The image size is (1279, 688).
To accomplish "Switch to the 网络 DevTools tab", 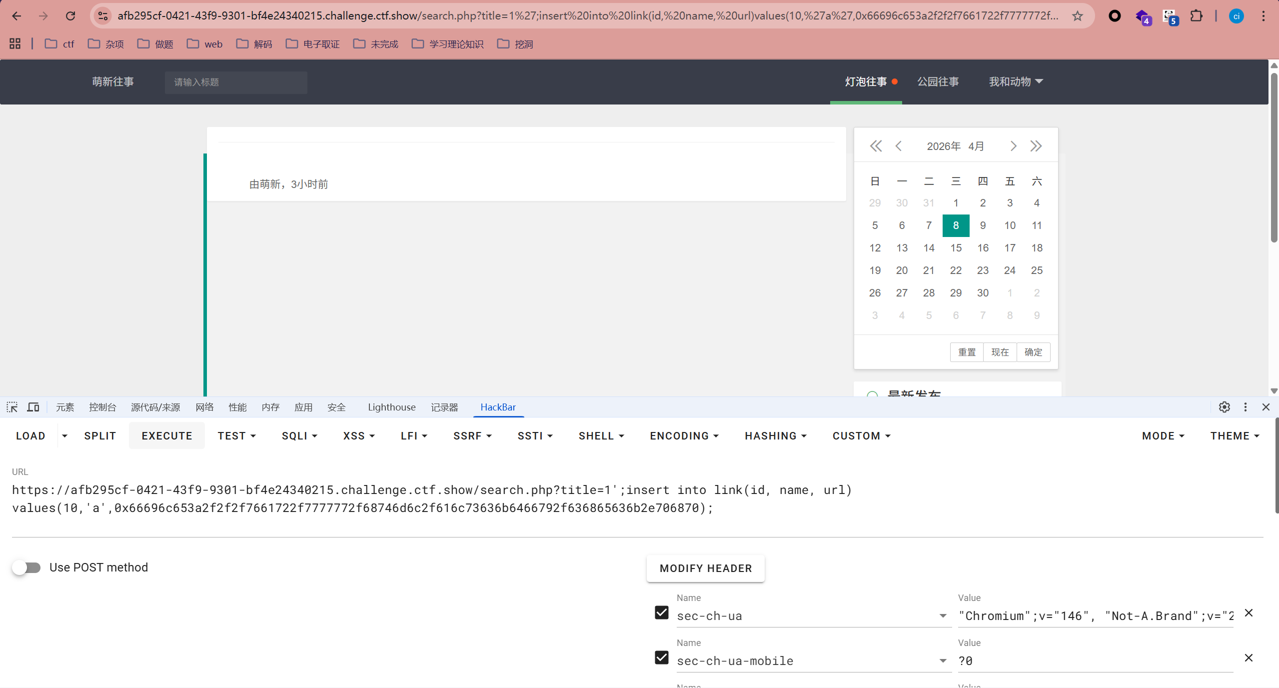I will [x=204, y=407].
